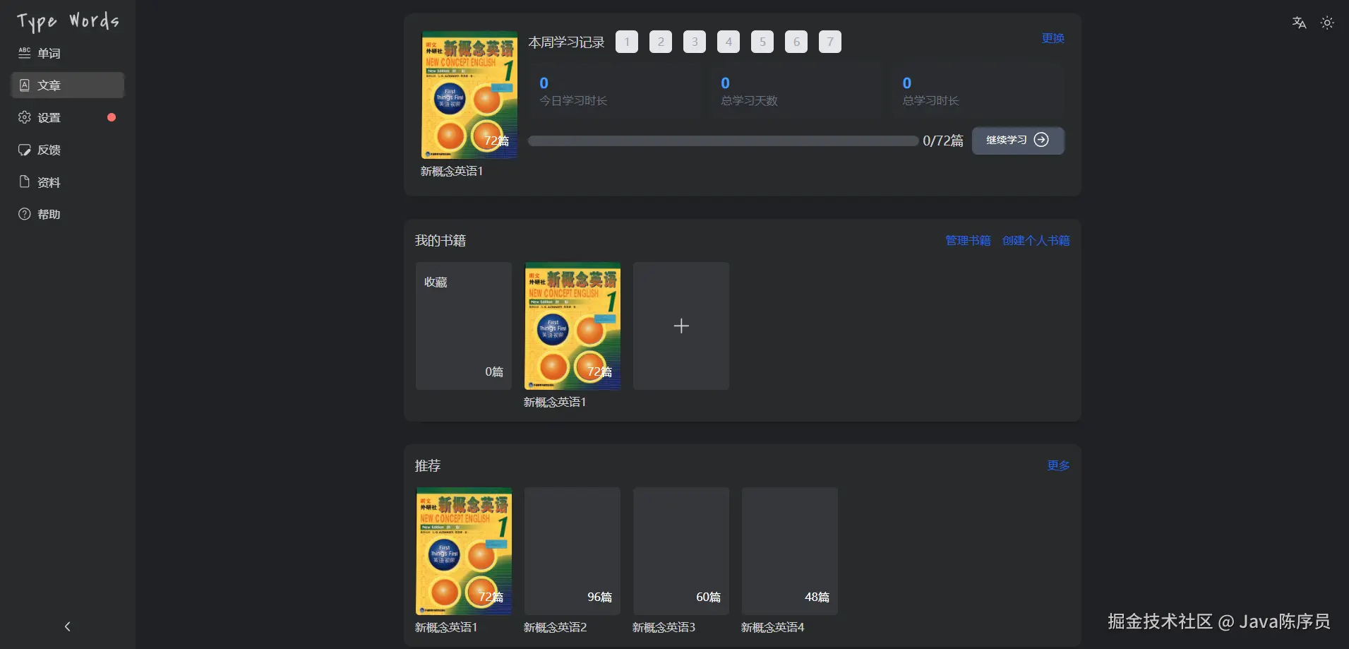1349x649 pixels.
Task: Open the 反馈 menu item
Action: [x=68, y=150]
